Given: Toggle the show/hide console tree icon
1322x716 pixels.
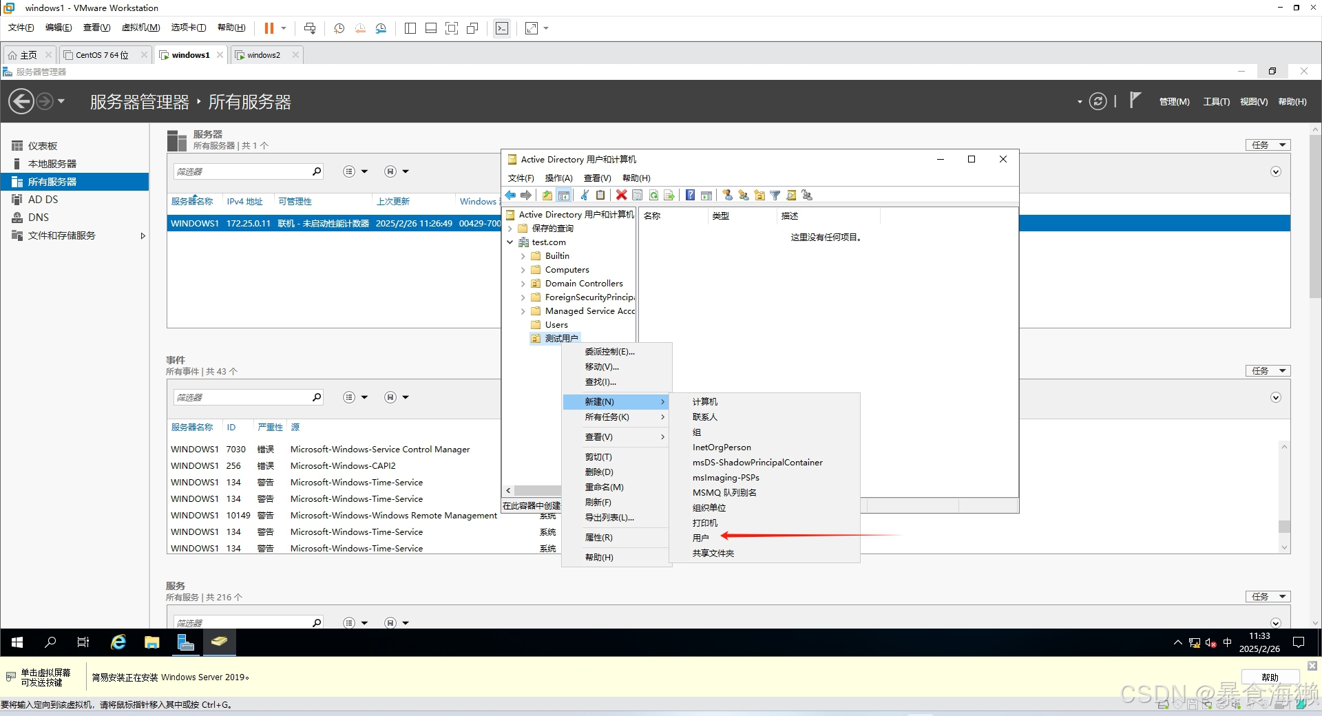Looking at the screenshot, I should [x=564, y=196].
